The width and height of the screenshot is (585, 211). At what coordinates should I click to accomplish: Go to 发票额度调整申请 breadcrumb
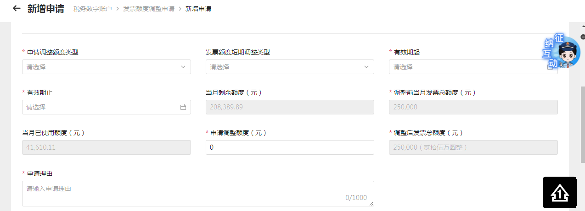pos(149,9)
